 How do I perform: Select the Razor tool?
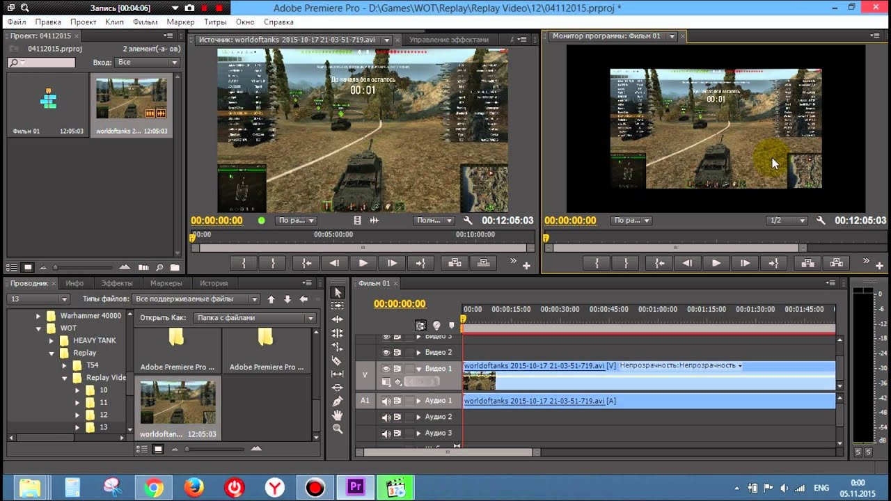[338, 360]
